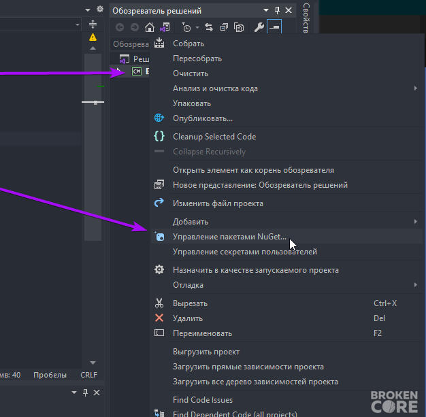
Task: Click the editor vertical scrollbar track
Action: 93,147
